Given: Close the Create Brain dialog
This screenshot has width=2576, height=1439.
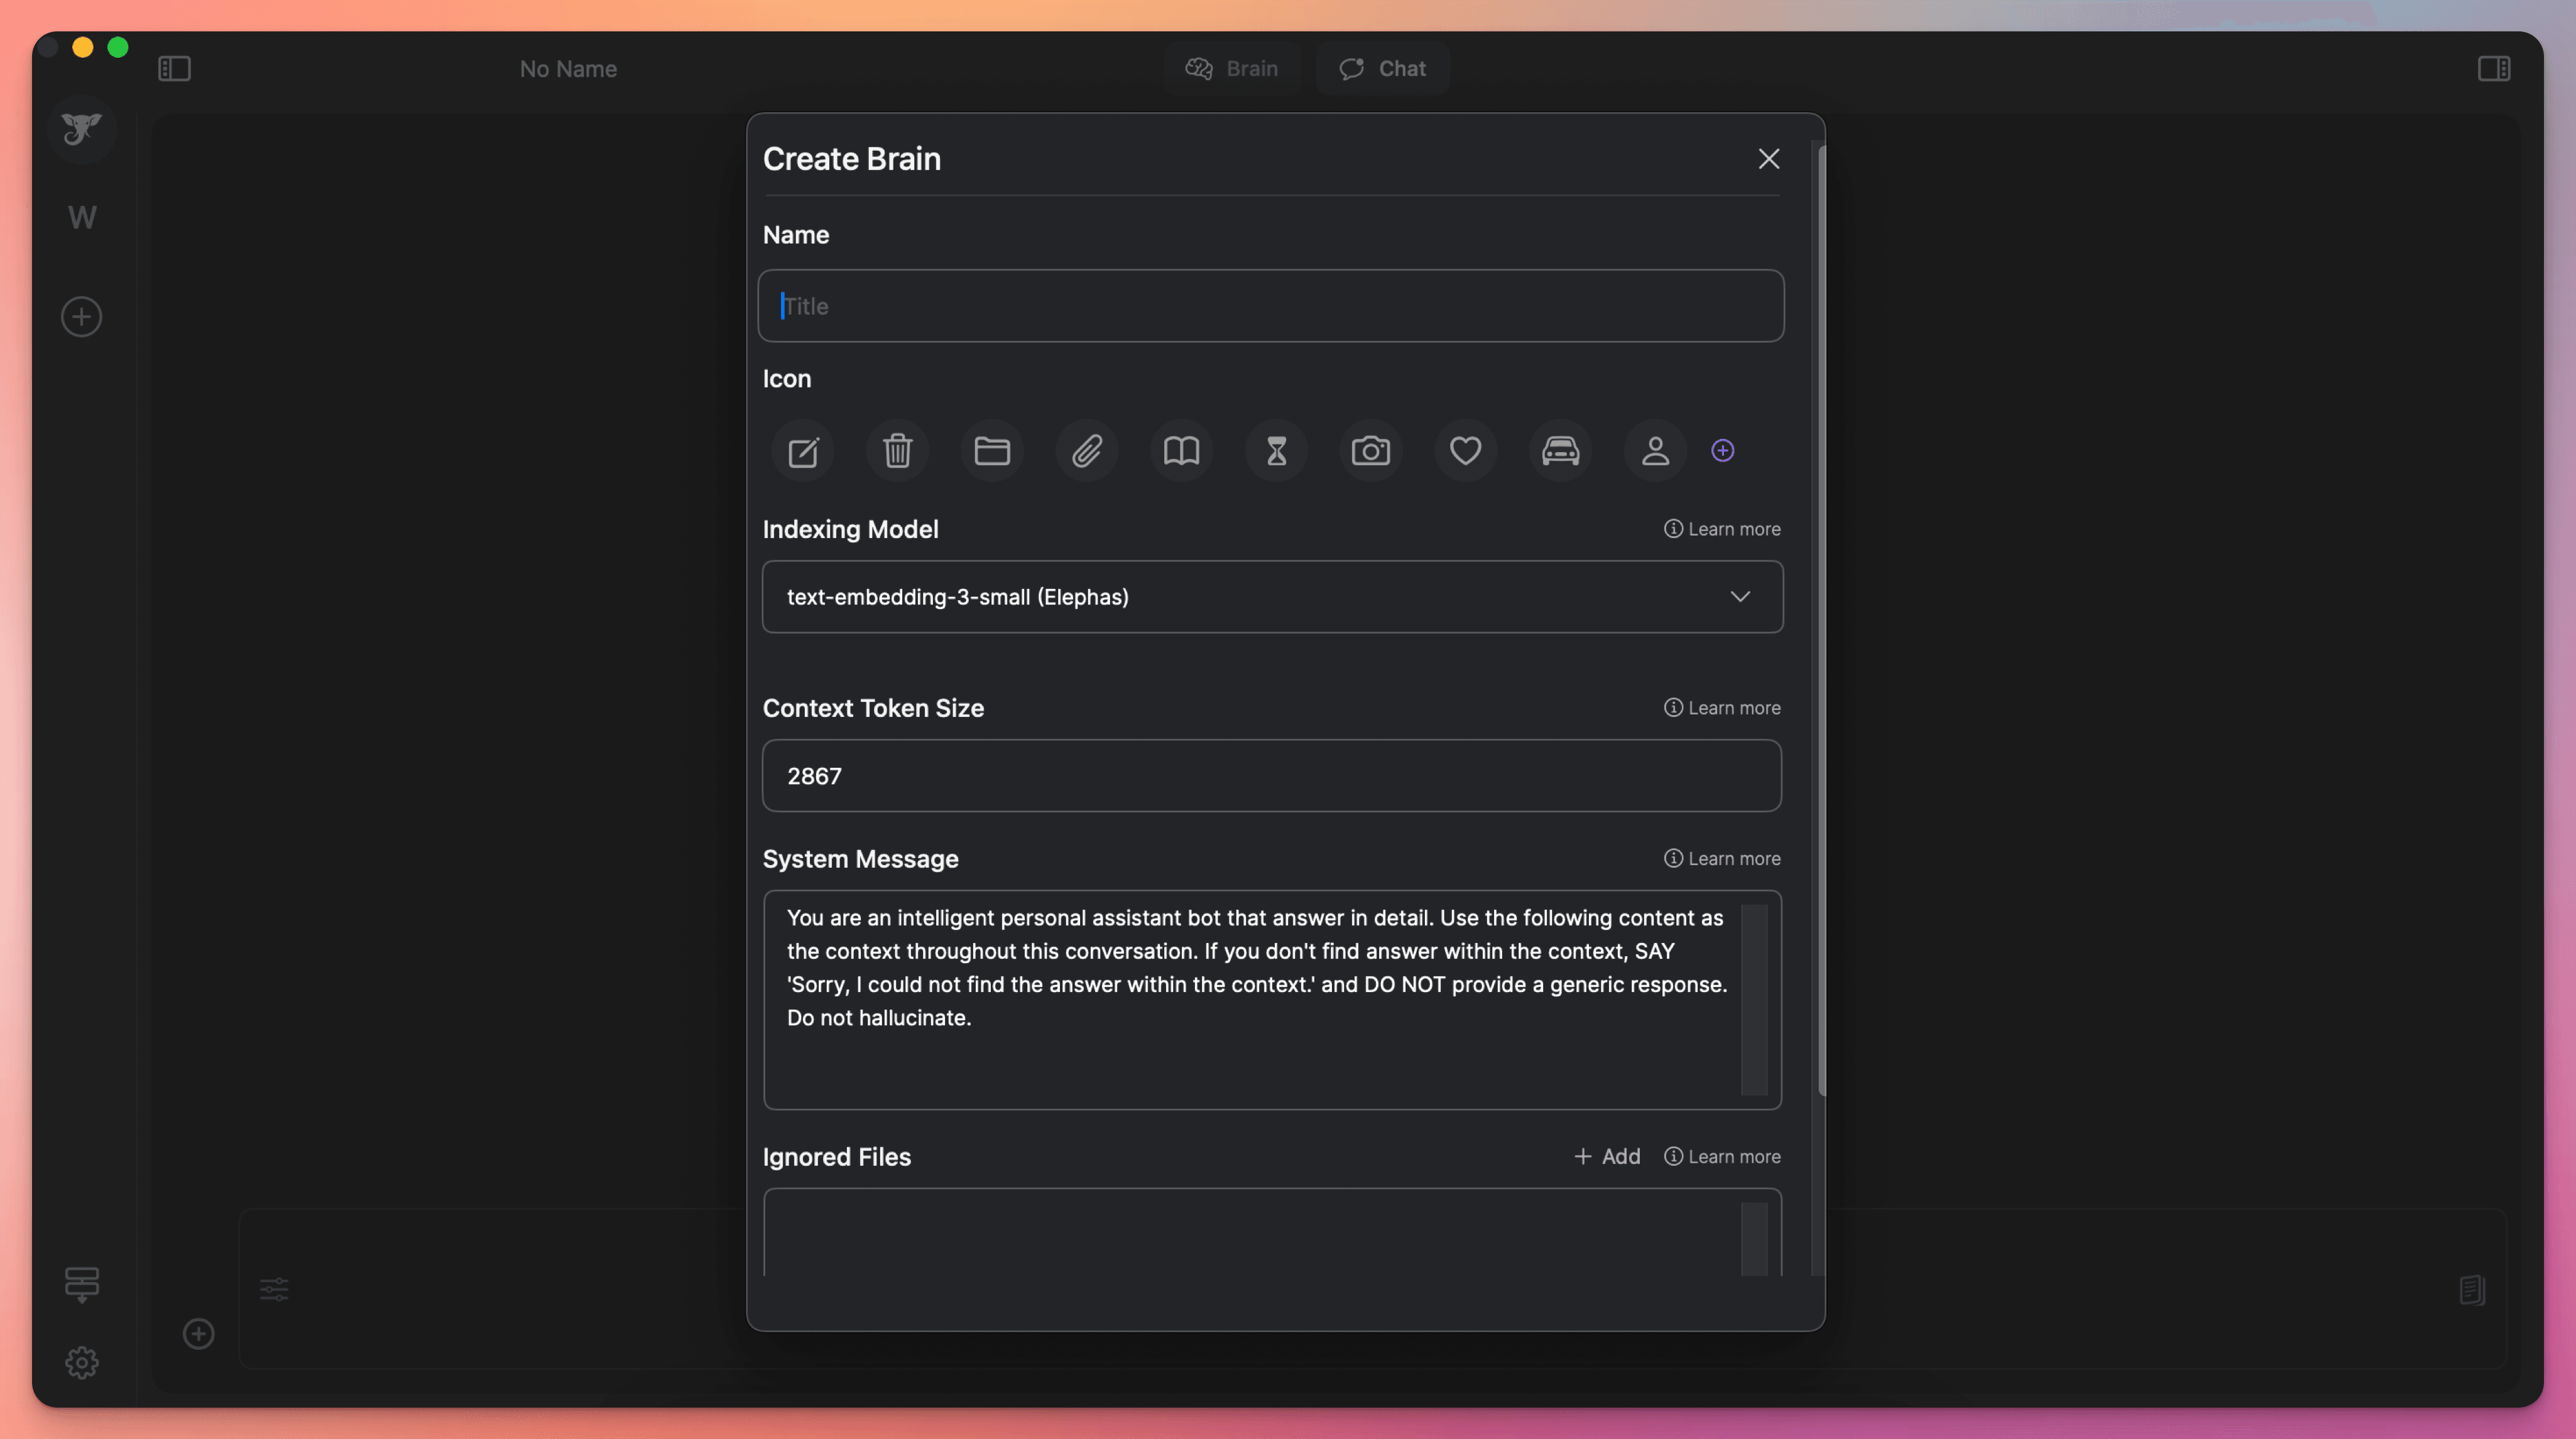Looking at the screenshot, I should [1768, 159].
